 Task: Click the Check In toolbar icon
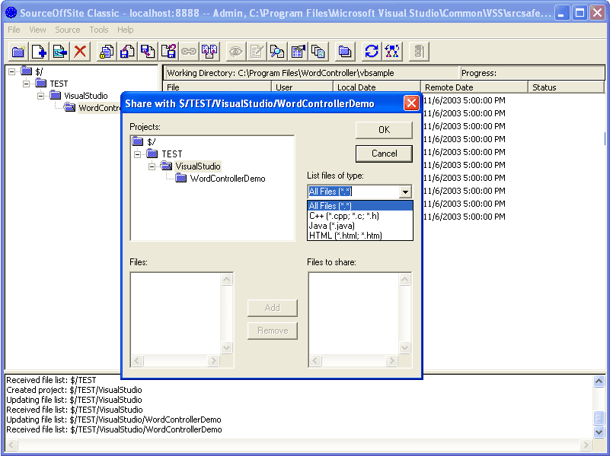coord(148,52)
